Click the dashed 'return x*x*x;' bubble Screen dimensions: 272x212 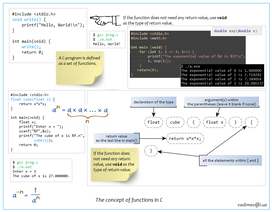pyautogui.click(x=185, y=138)
